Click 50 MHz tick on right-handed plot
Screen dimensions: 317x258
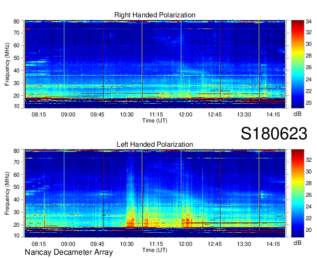[x=16, y=58]
